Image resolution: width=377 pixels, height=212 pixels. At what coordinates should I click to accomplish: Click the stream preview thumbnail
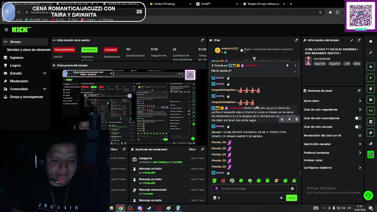(129, 107)
